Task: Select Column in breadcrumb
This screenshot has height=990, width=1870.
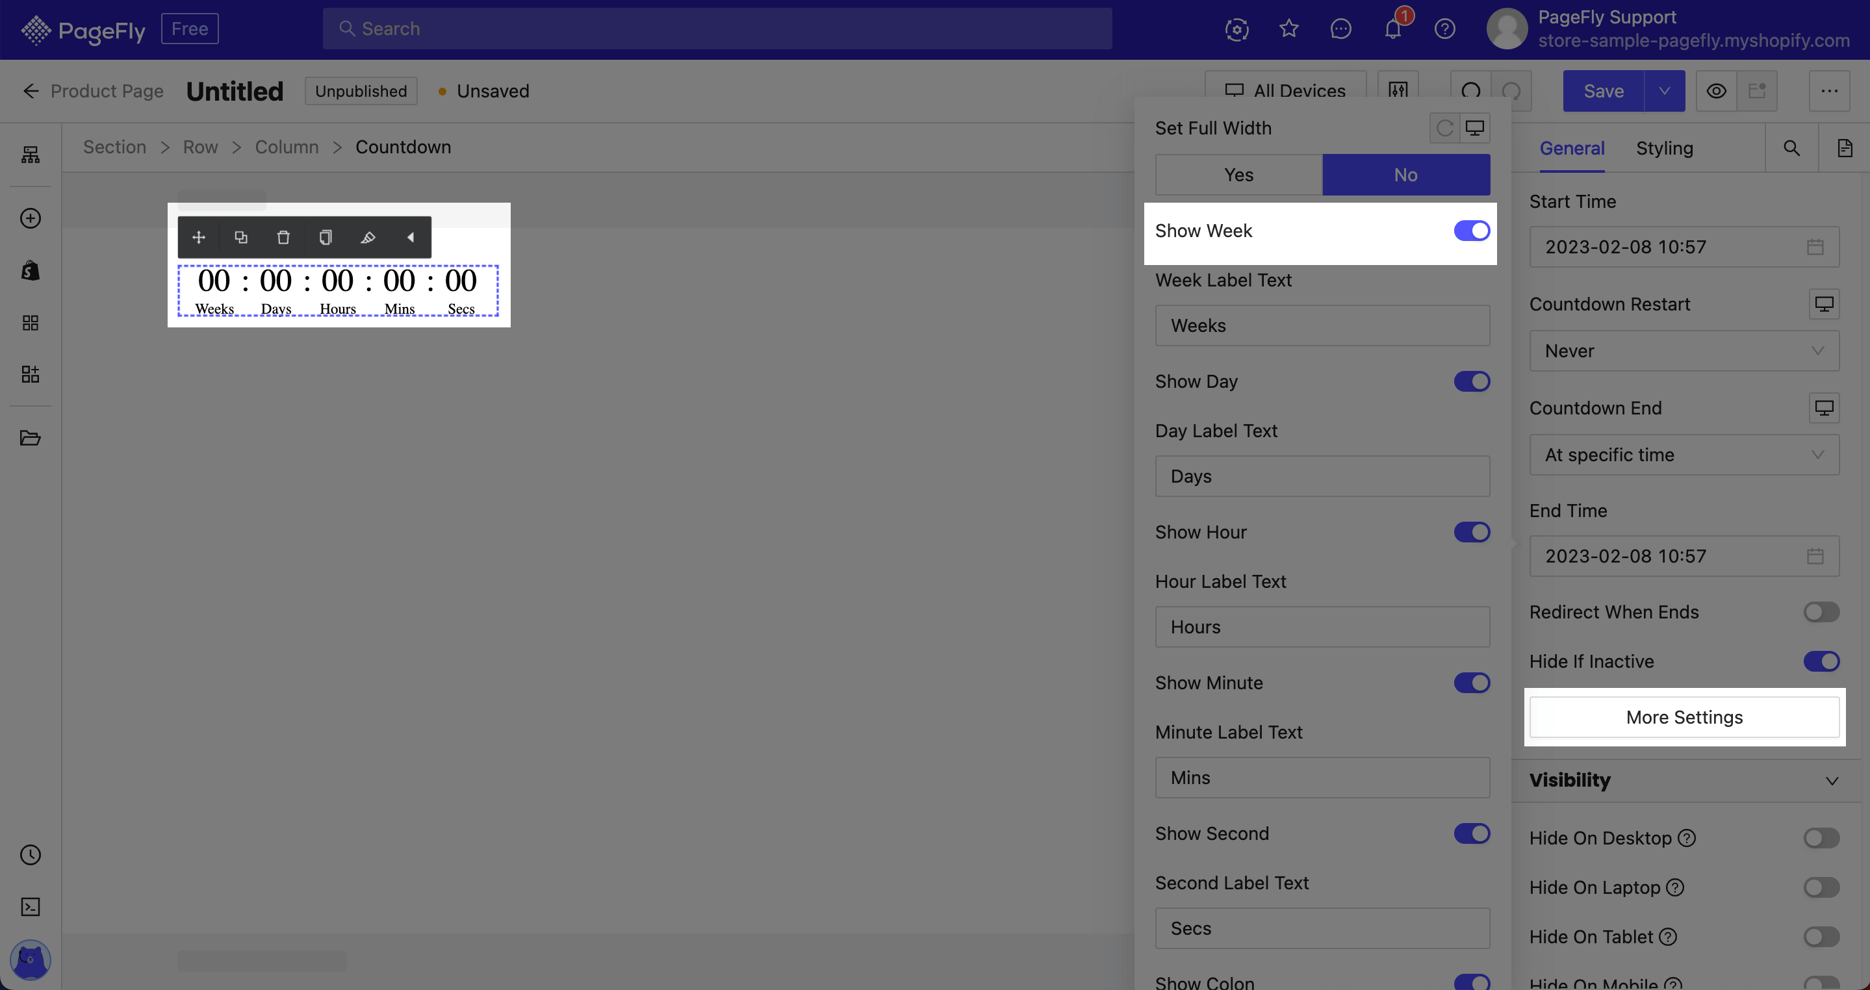Action: pyautogui.click(x=287, y=147)
